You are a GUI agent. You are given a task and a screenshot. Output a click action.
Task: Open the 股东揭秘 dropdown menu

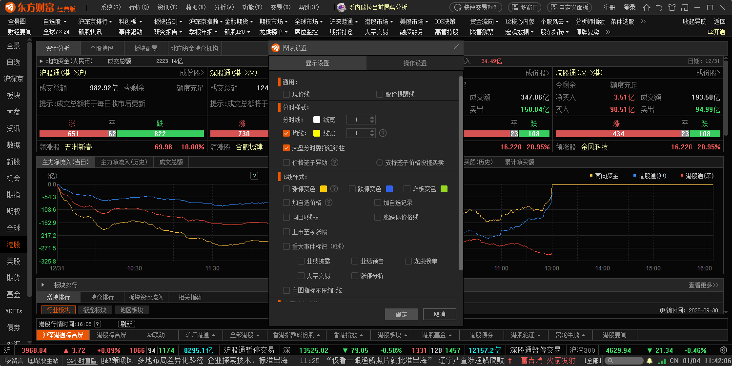[555, 32]
